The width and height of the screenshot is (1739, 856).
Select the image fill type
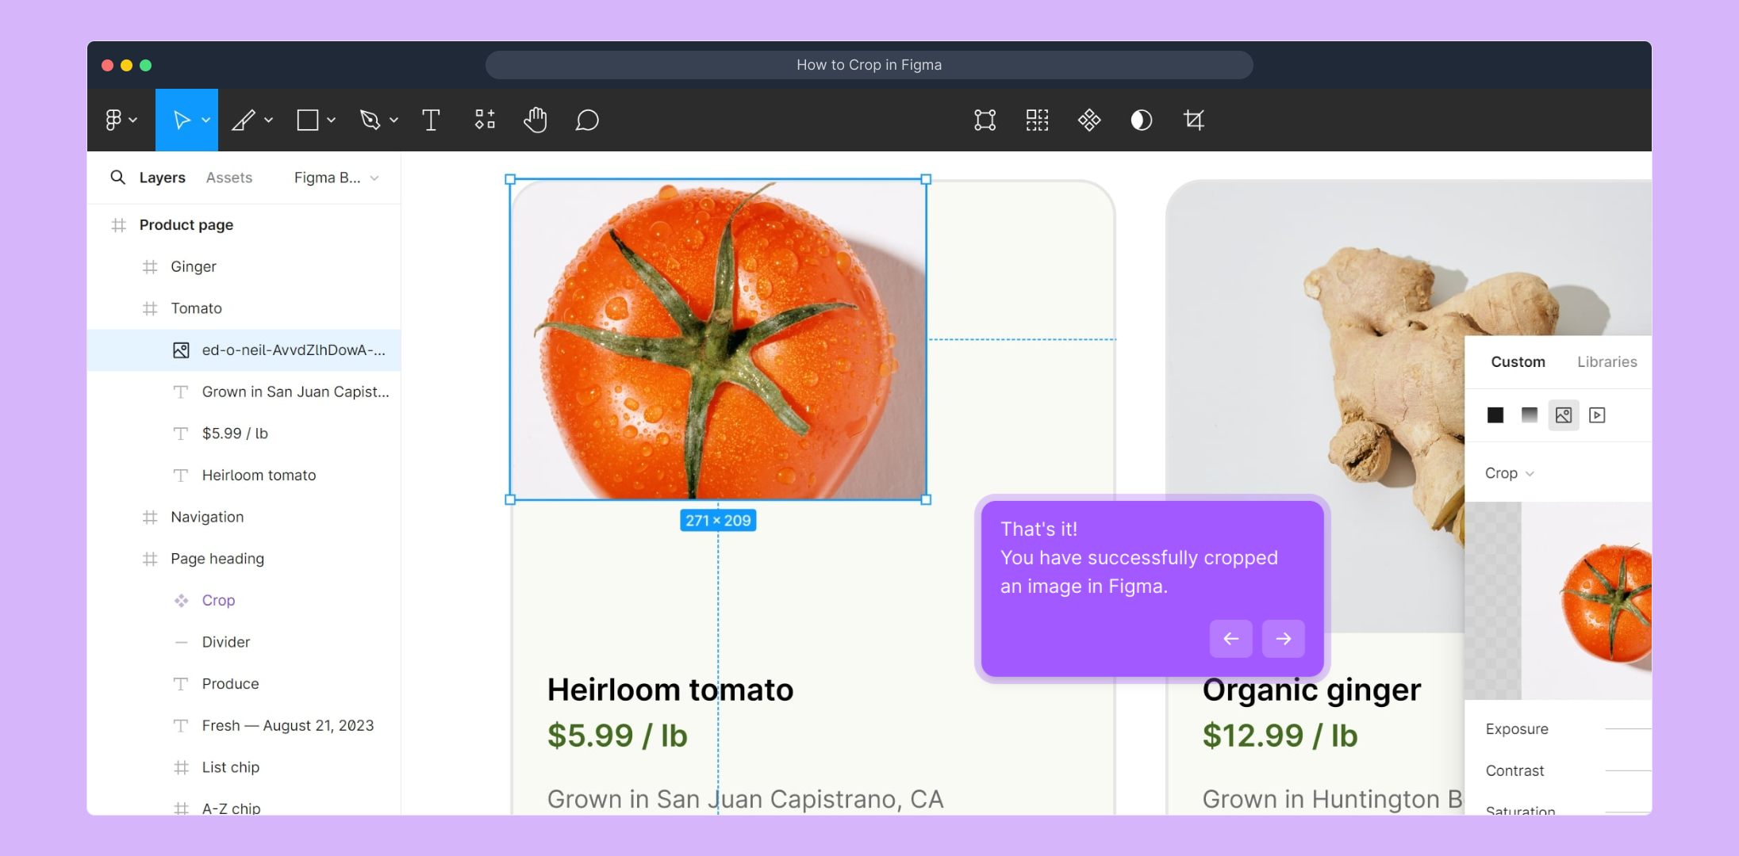pos(1564,415)
